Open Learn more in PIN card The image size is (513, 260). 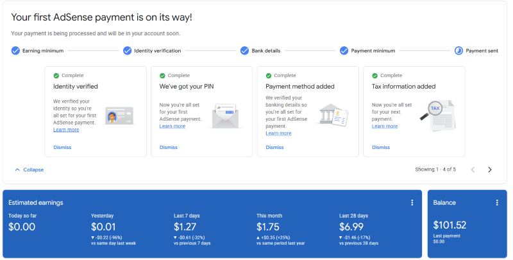(172, 126)
